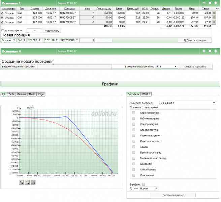Toggle the +/- column header icon
The width and height of the screenshot is (221, 202).
pos(217,9)
